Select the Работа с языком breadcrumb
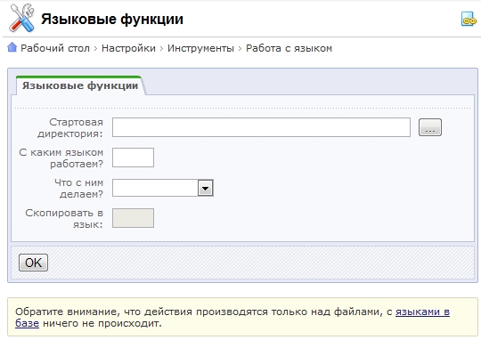This screenshot has height=340, width=481. (x=289, y=48)
